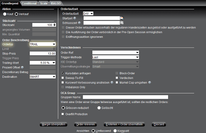
Task: Click info icon beside Kurswert Verbesserung anstreben
Action: (x=112, y=82)
